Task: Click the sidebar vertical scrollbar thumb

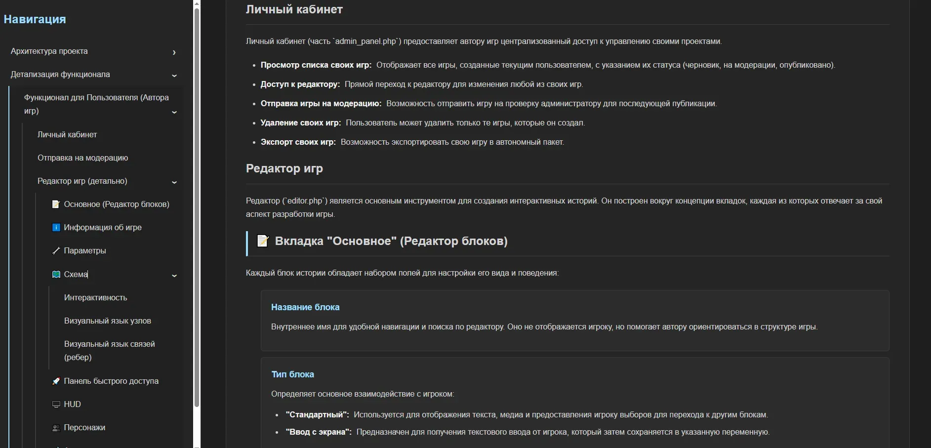Action: tap(197, 207)
